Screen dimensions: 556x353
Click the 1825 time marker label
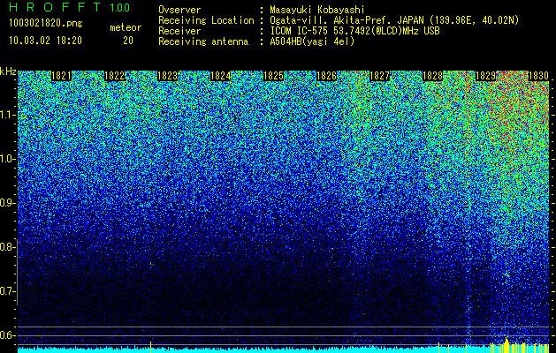pos(274,76)
